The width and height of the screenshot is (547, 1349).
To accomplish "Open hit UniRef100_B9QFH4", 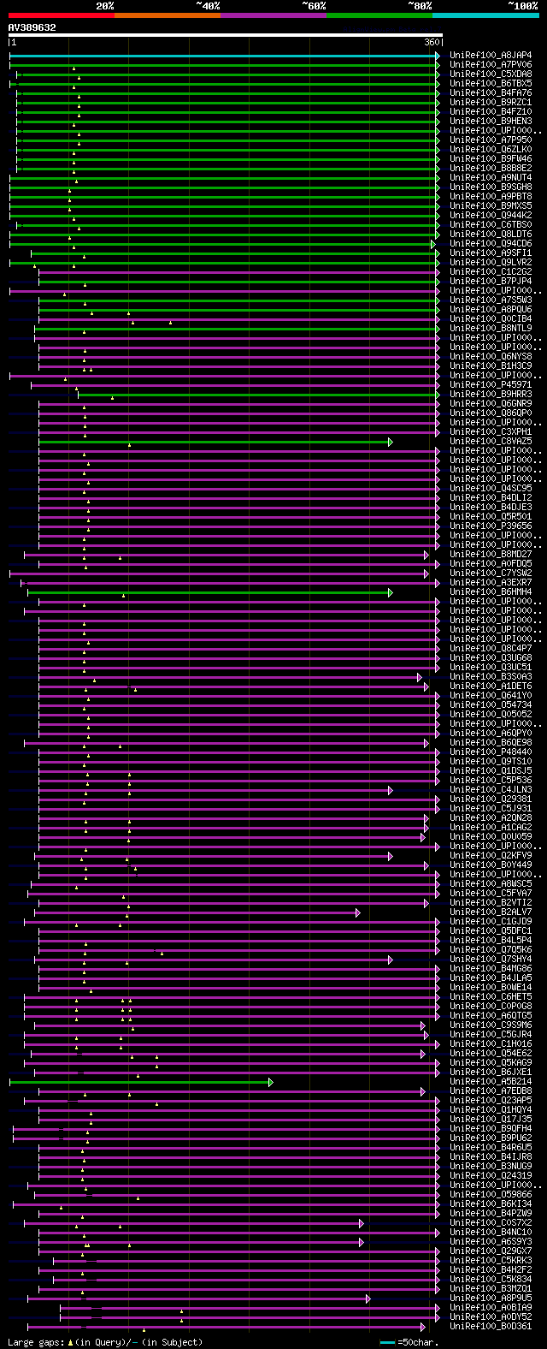I will coord(491,1129).
